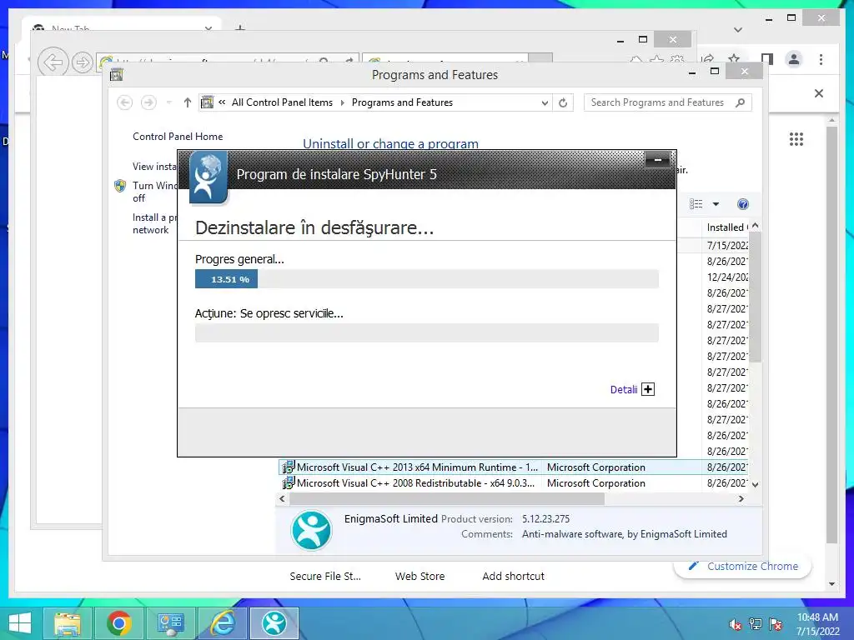The width and height of the screenshot is (854, 640).
Task: Go forward in Internet Explorer window
Action: (x=83, y=62)
